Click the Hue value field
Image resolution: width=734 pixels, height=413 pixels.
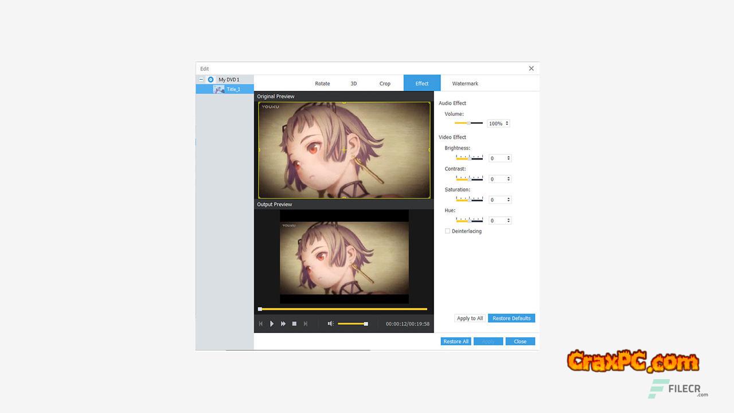[x=497, y=220]
